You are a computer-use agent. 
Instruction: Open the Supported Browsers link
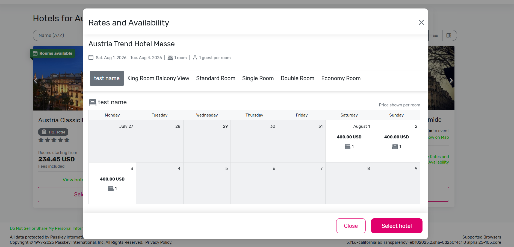coord(481,237)
